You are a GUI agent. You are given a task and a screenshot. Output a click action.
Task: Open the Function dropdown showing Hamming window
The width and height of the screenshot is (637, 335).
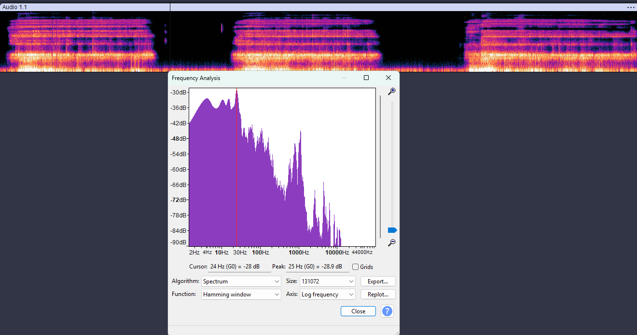pos(241,295)
